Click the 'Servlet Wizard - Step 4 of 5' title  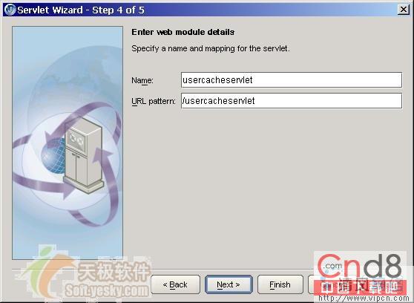click(81, 10)
